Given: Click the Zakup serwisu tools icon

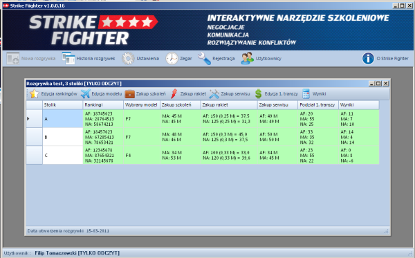Looking at the screenshot, I should coord(214,93).
